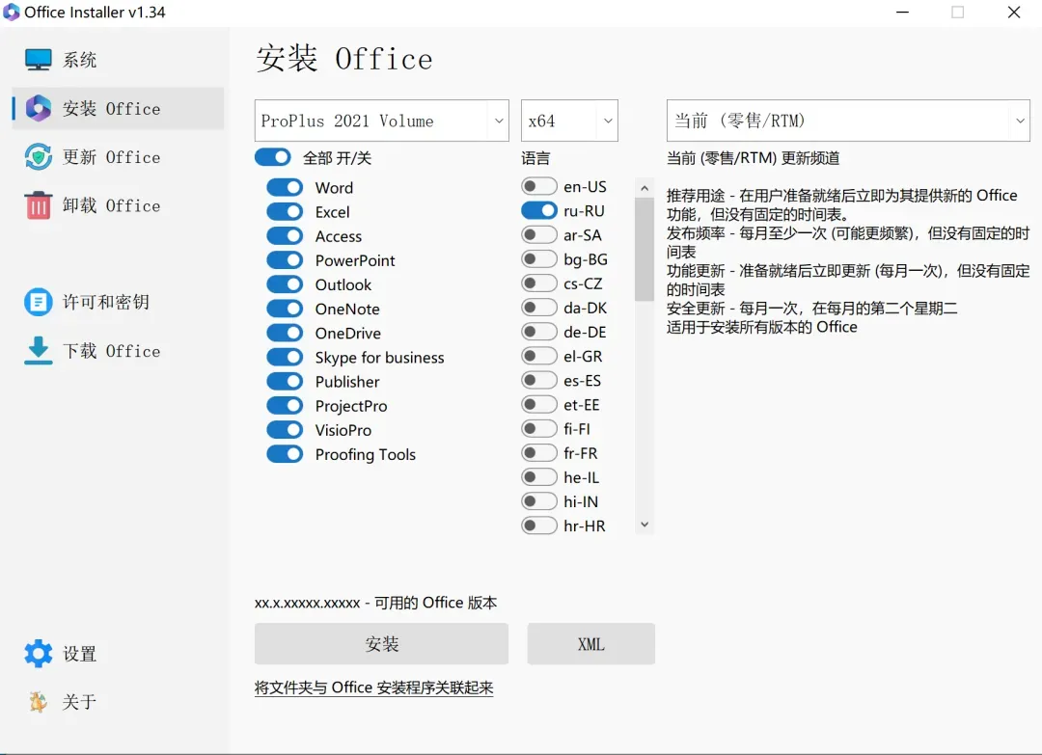This screenshot has height=755, width=1042.
Task: Click language list scroll down arrow
Action: [x=644, y=525]
